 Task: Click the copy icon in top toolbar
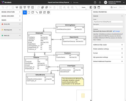(39, 7)
